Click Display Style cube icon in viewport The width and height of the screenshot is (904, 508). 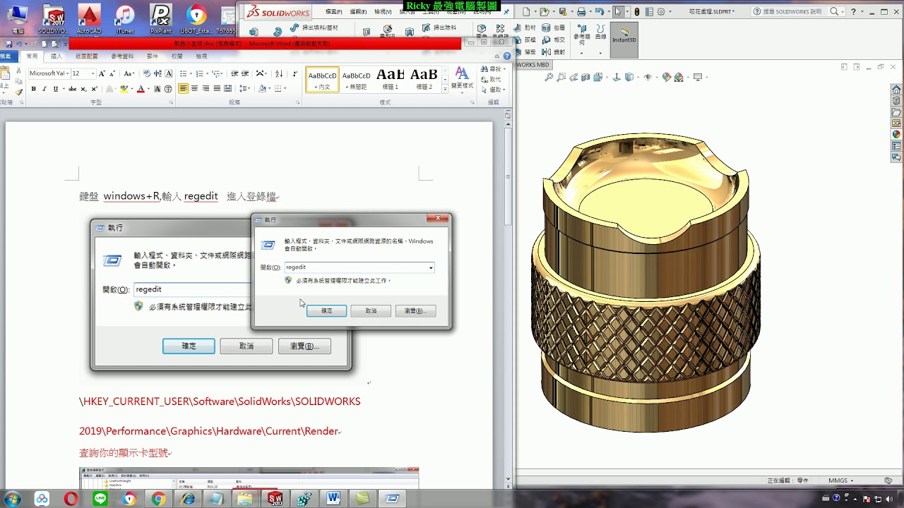(629, 78)
